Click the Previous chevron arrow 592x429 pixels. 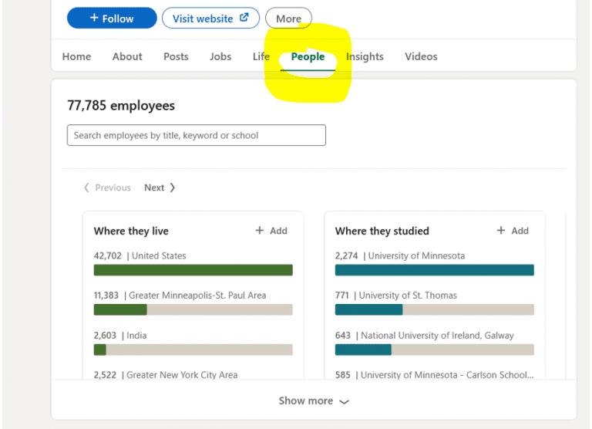click(x=86, y=187)
